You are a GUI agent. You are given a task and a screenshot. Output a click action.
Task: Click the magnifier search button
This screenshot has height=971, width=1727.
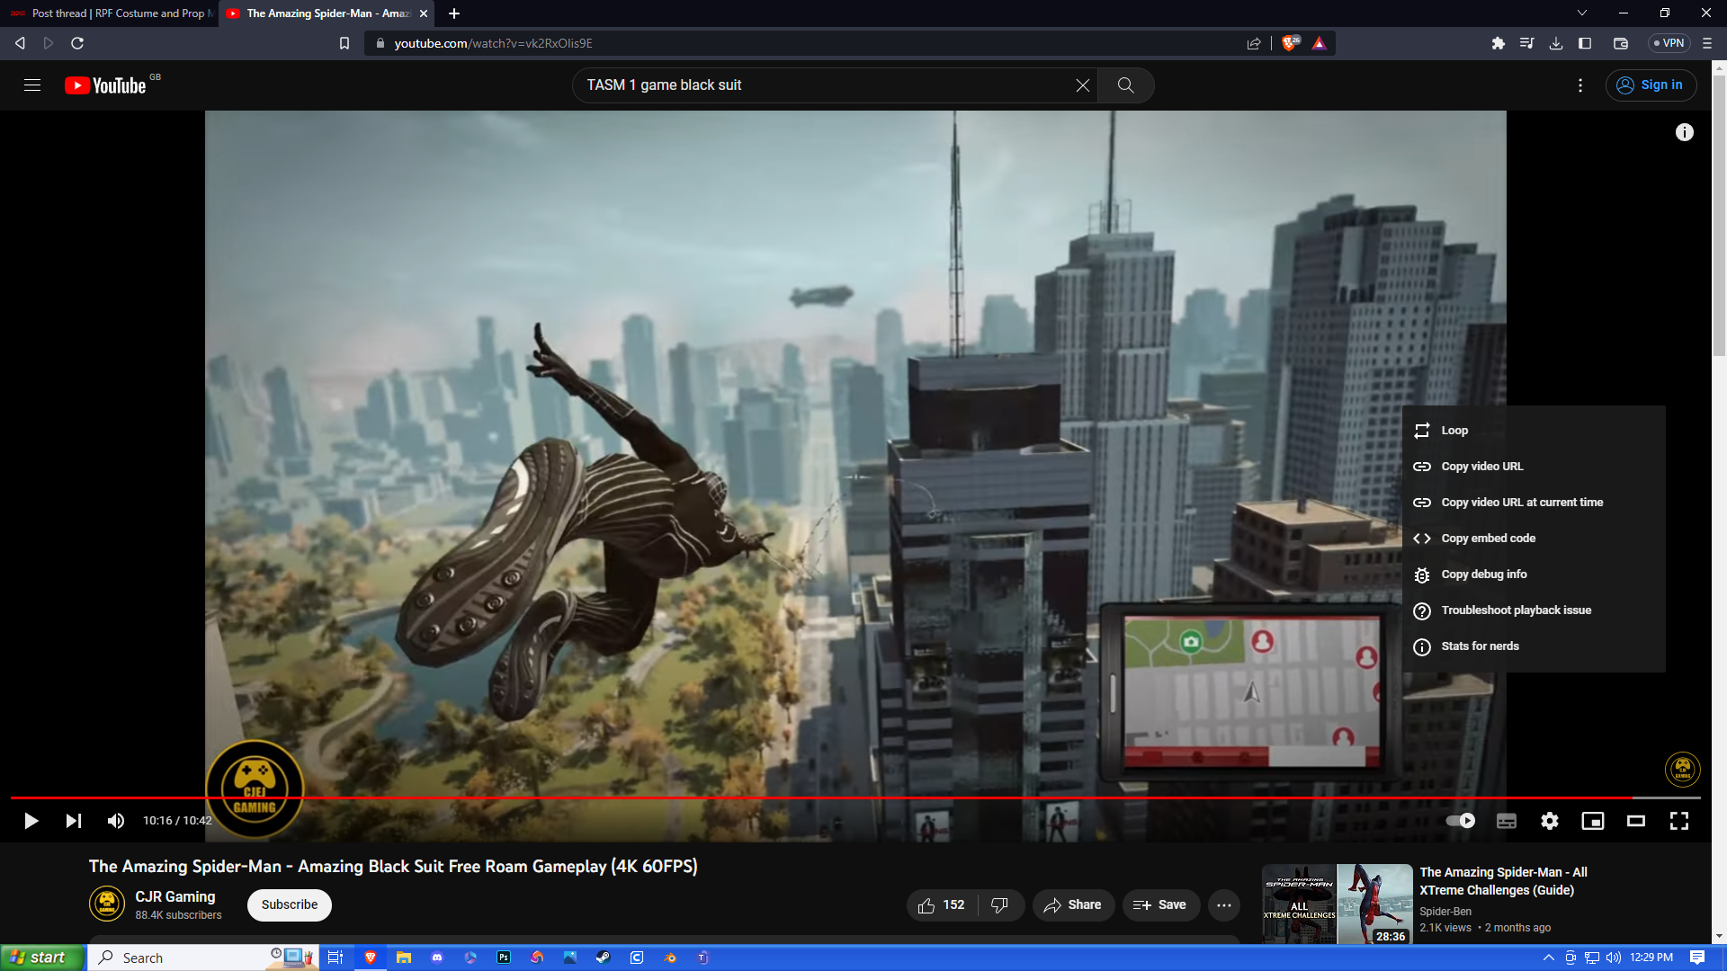point(1125,85)
